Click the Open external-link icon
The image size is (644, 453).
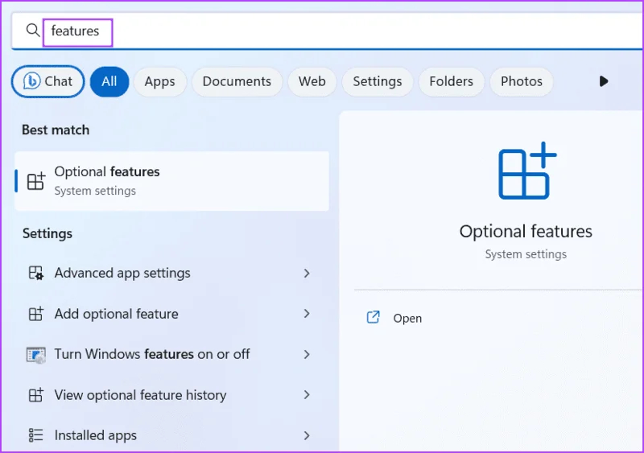(373, 317)
